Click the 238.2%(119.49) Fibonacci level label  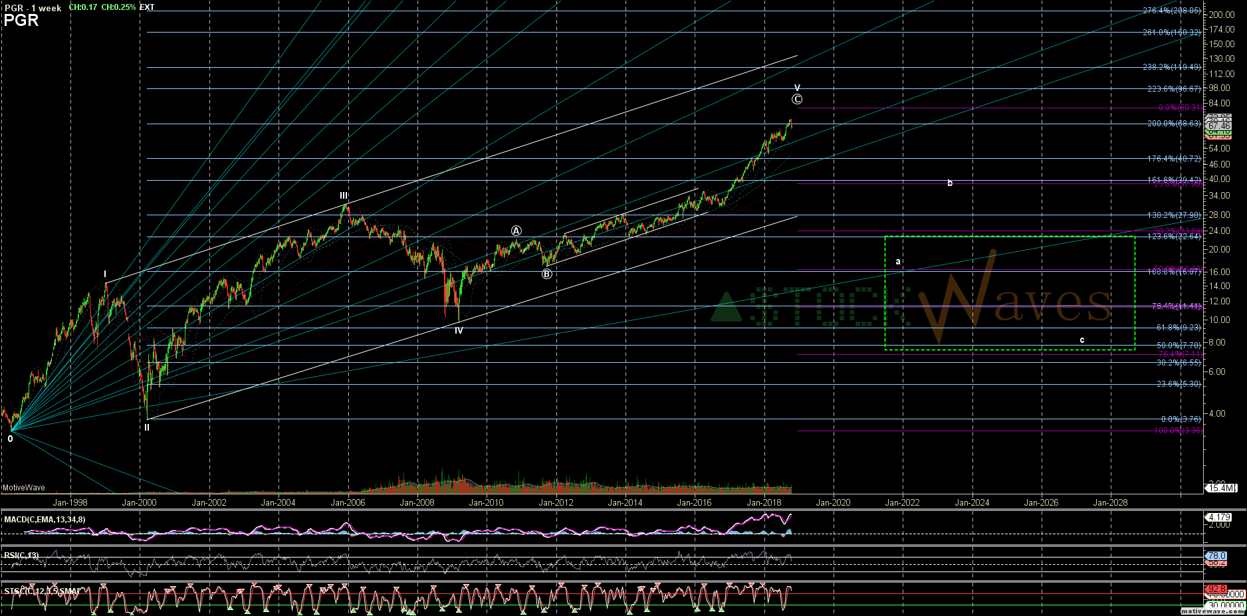click(x=1172, y=67)
